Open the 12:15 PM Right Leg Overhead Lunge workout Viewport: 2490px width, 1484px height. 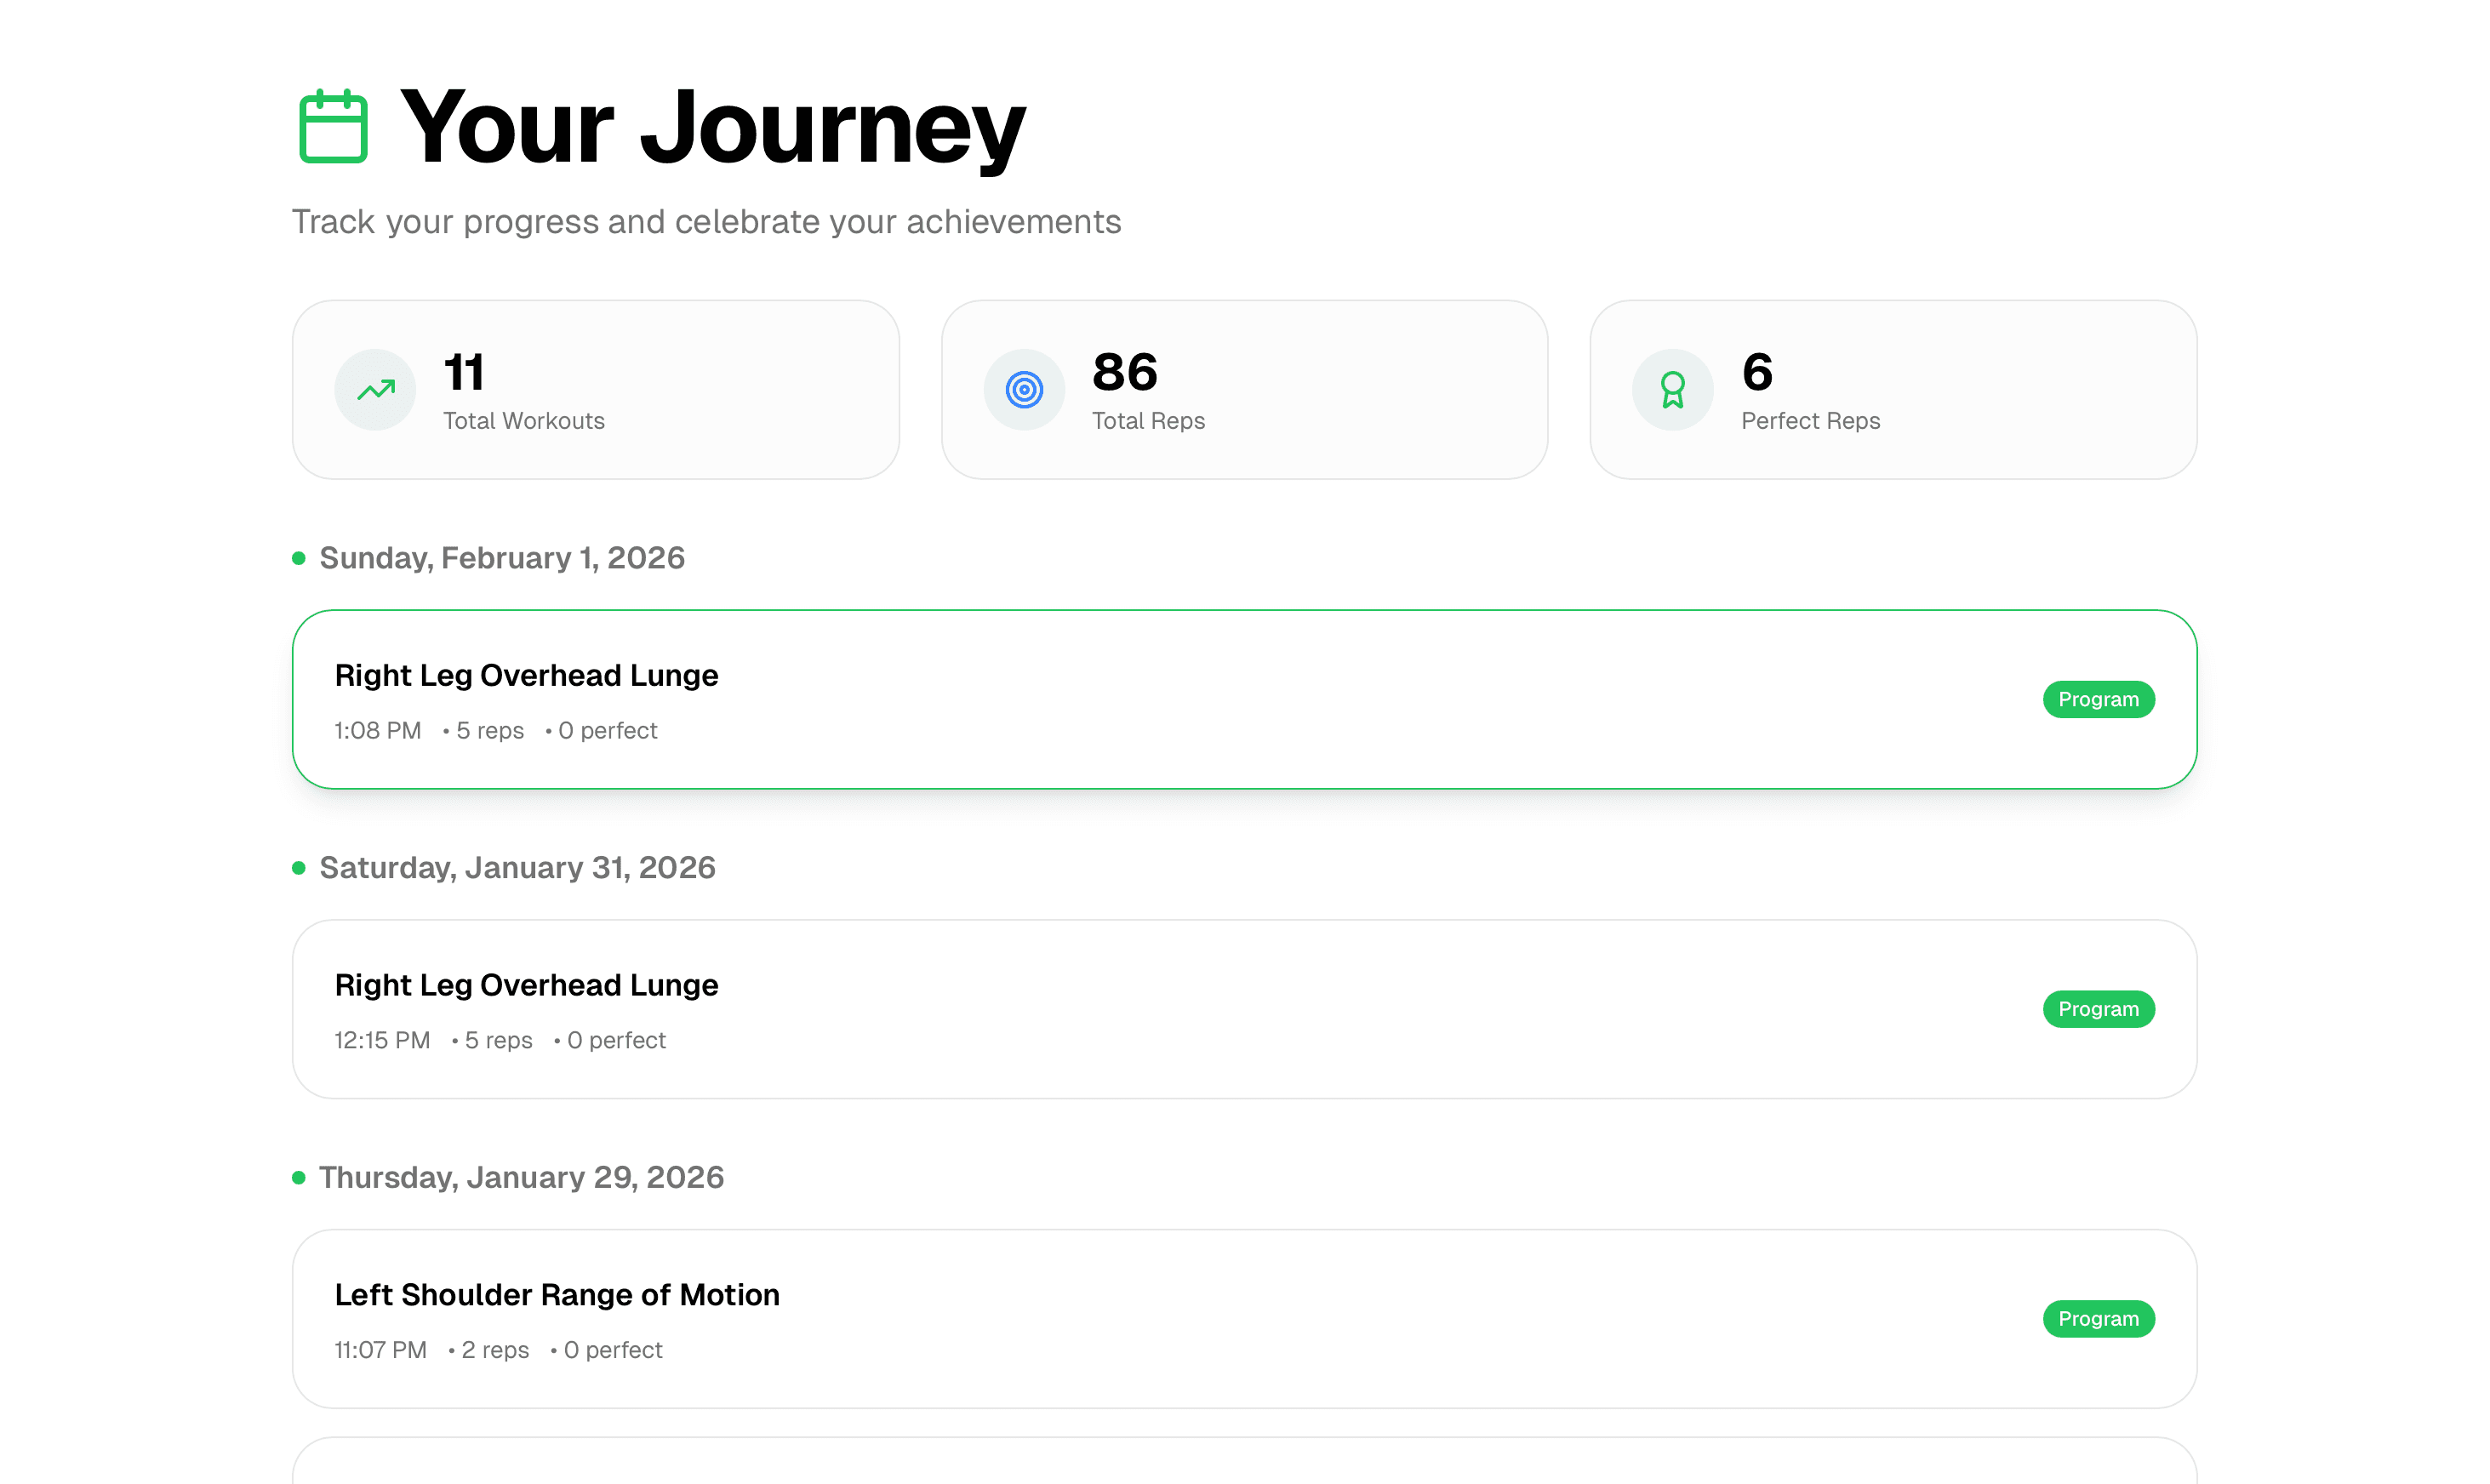coord(526,986)
